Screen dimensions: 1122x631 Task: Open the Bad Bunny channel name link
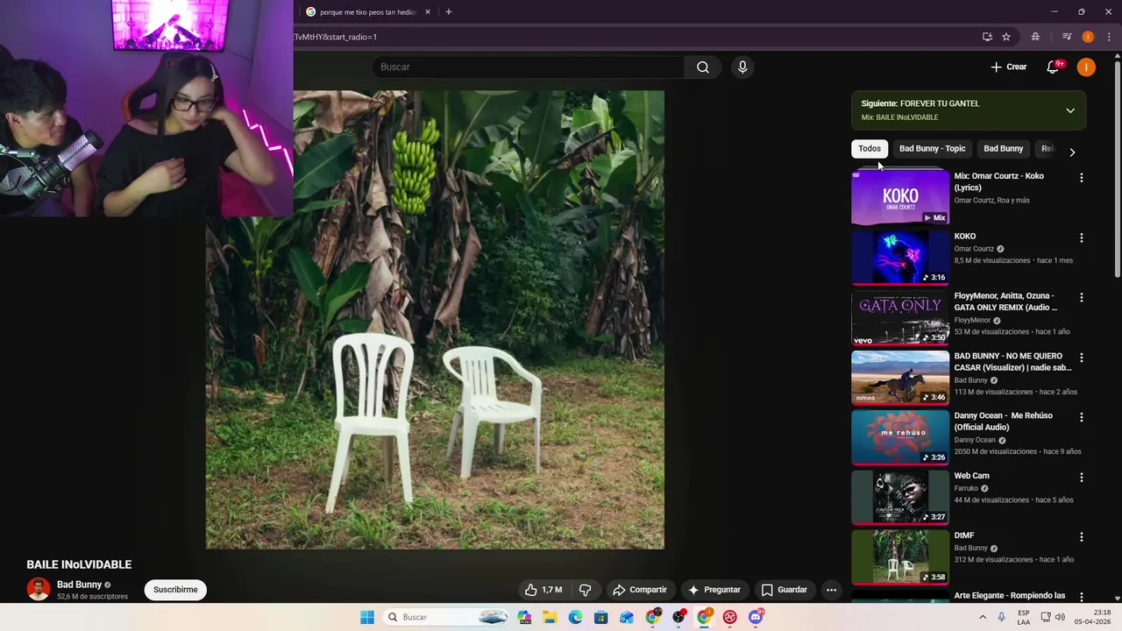click(79, 585)
